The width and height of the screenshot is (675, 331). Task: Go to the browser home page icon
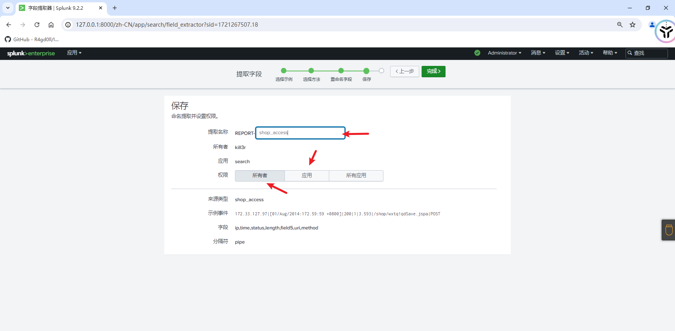point(51,25)
